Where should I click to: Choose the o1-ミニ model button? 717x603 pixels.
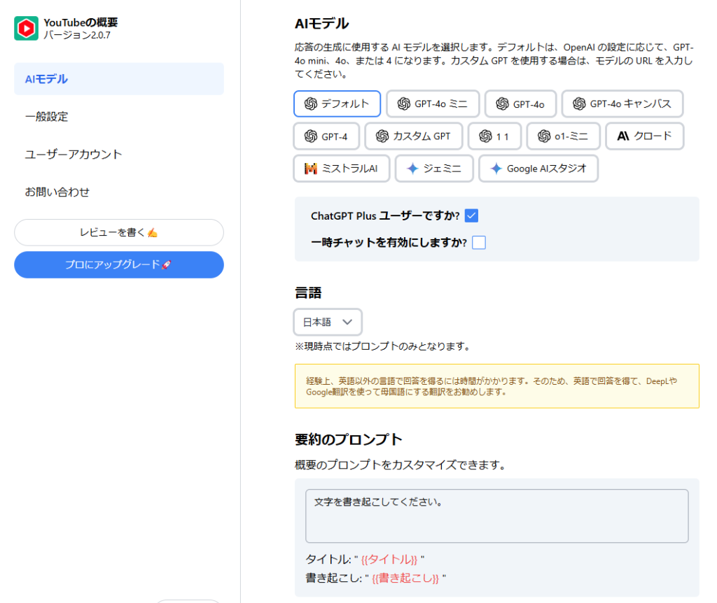click(x=563, y=136)
